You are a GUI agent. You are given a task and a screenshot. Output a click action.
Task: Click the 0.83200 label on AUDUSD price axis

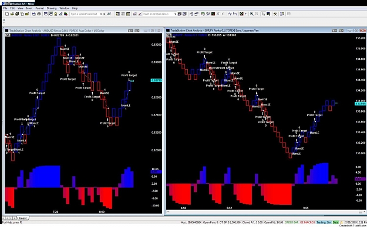pos(156,45)
